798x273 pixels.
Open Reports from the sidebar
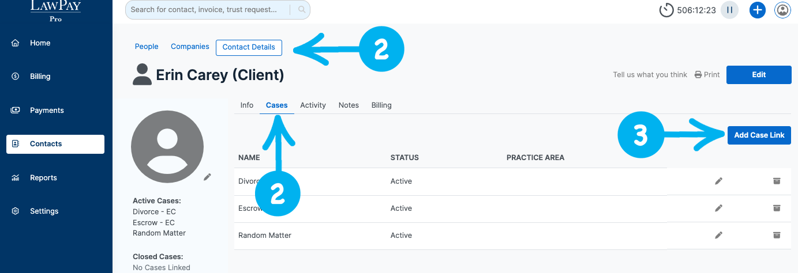43,178
